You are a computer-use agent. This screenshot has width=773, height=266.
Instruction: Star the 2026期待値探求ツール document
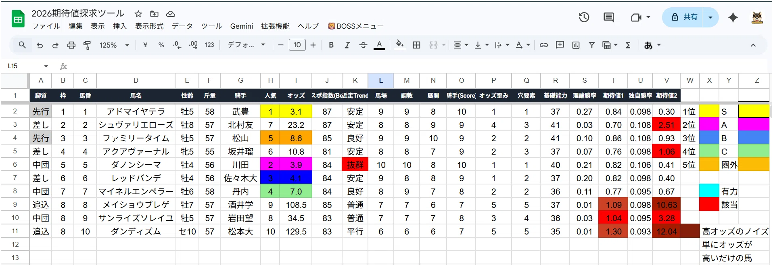point(138,14)
